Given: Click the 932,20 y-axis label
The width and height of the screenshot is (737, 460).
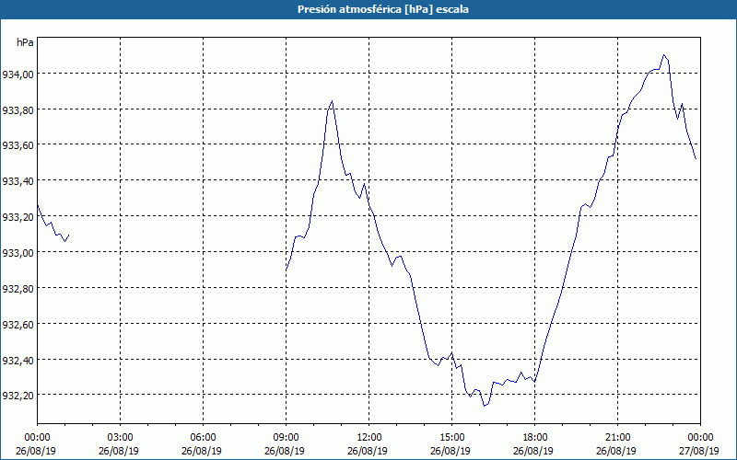Looking at the screenshot, I should 18,396.
